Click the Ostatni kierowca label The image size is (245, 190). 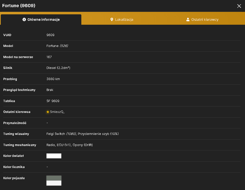point(17,112)
